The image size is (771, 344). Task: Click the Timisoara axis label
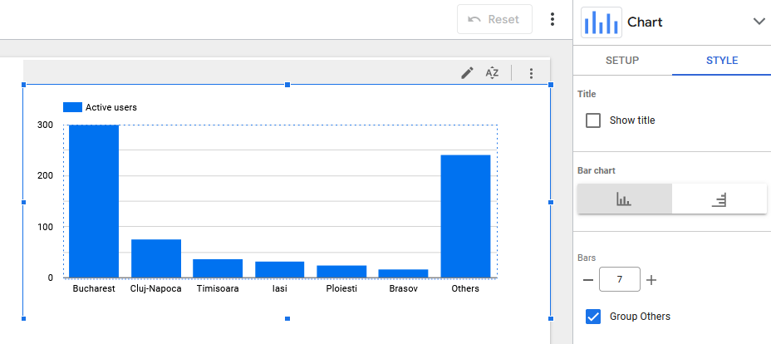point(218,289)
